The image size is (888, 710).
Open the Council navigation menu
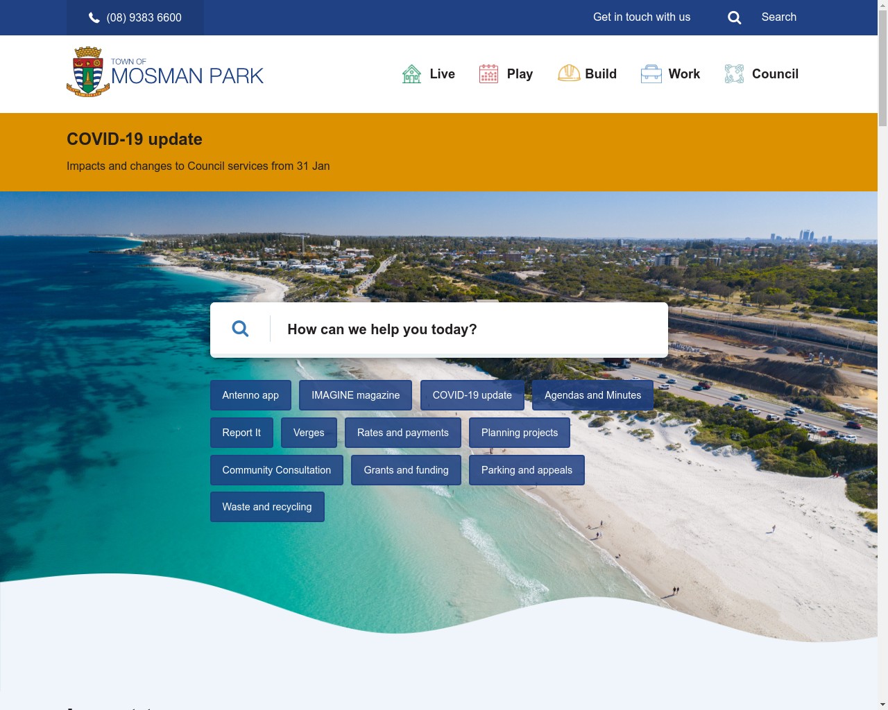click(775, 73)
